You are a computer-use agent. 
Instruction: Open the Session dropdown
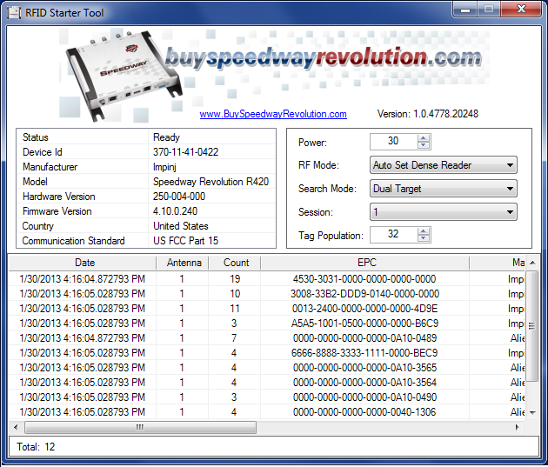point(443,212)
